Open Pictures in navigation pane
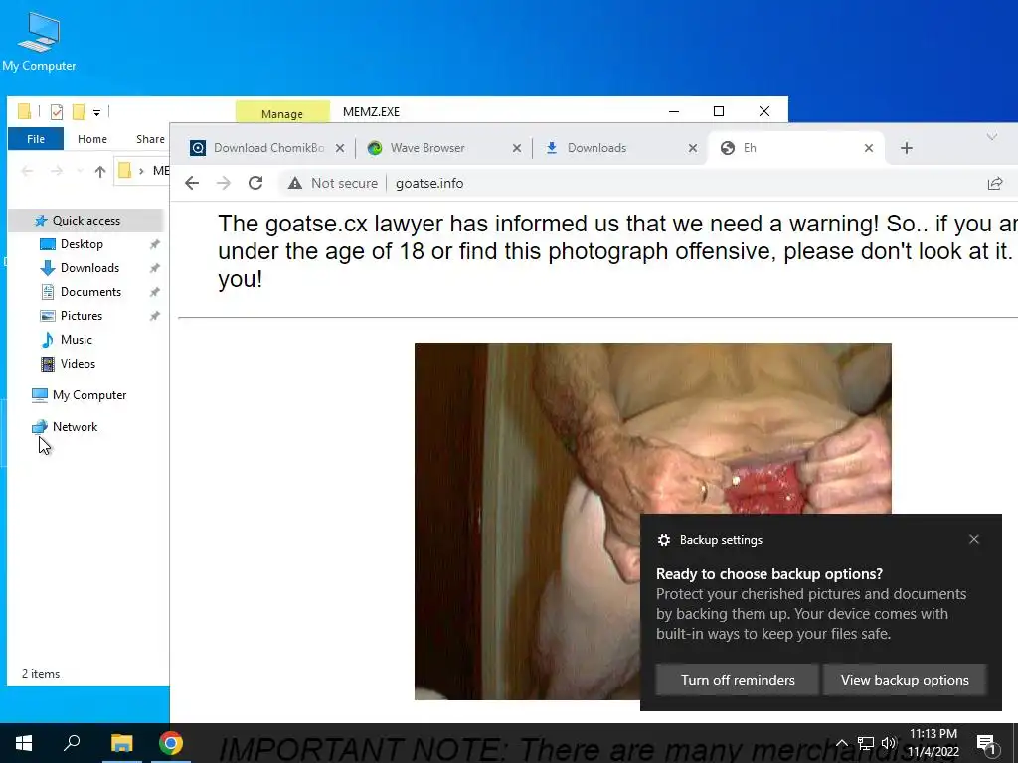 (82, 316)
